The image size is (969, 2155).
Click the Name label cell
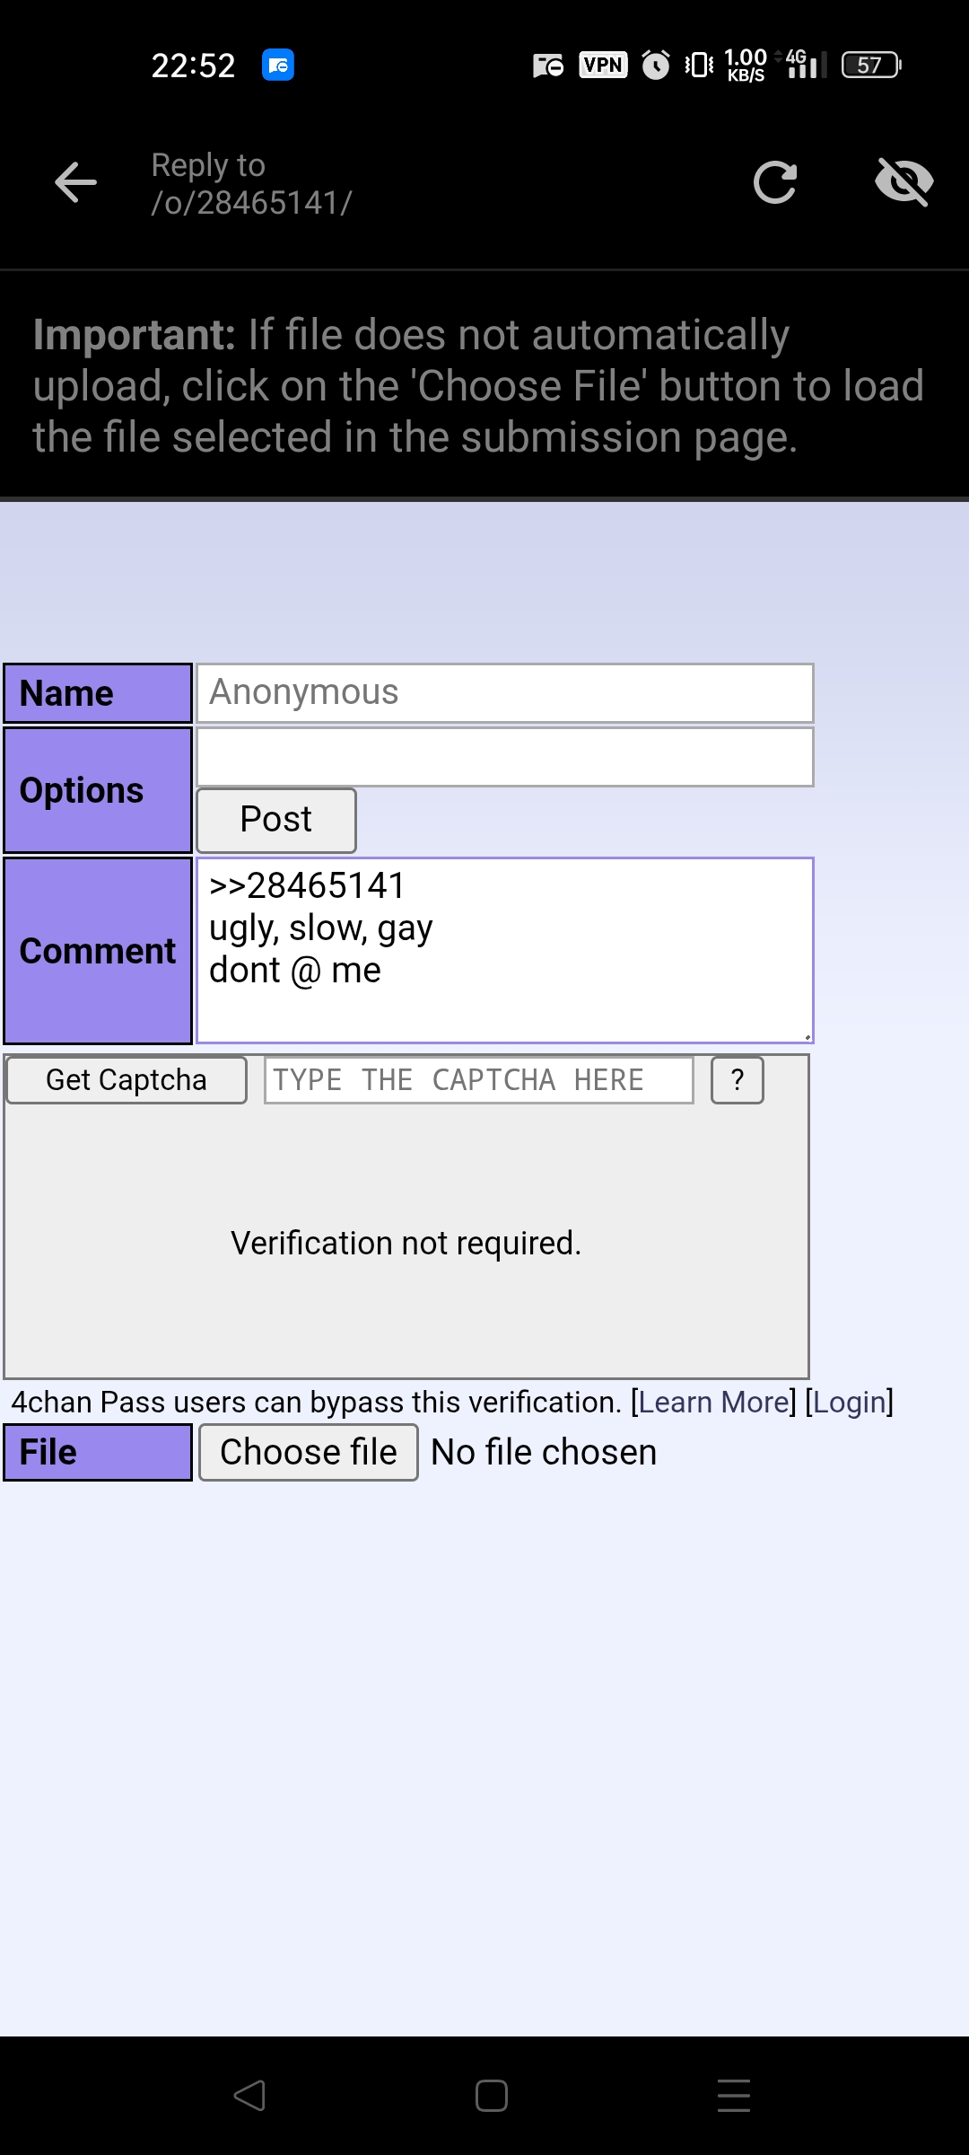pos(98,693)
